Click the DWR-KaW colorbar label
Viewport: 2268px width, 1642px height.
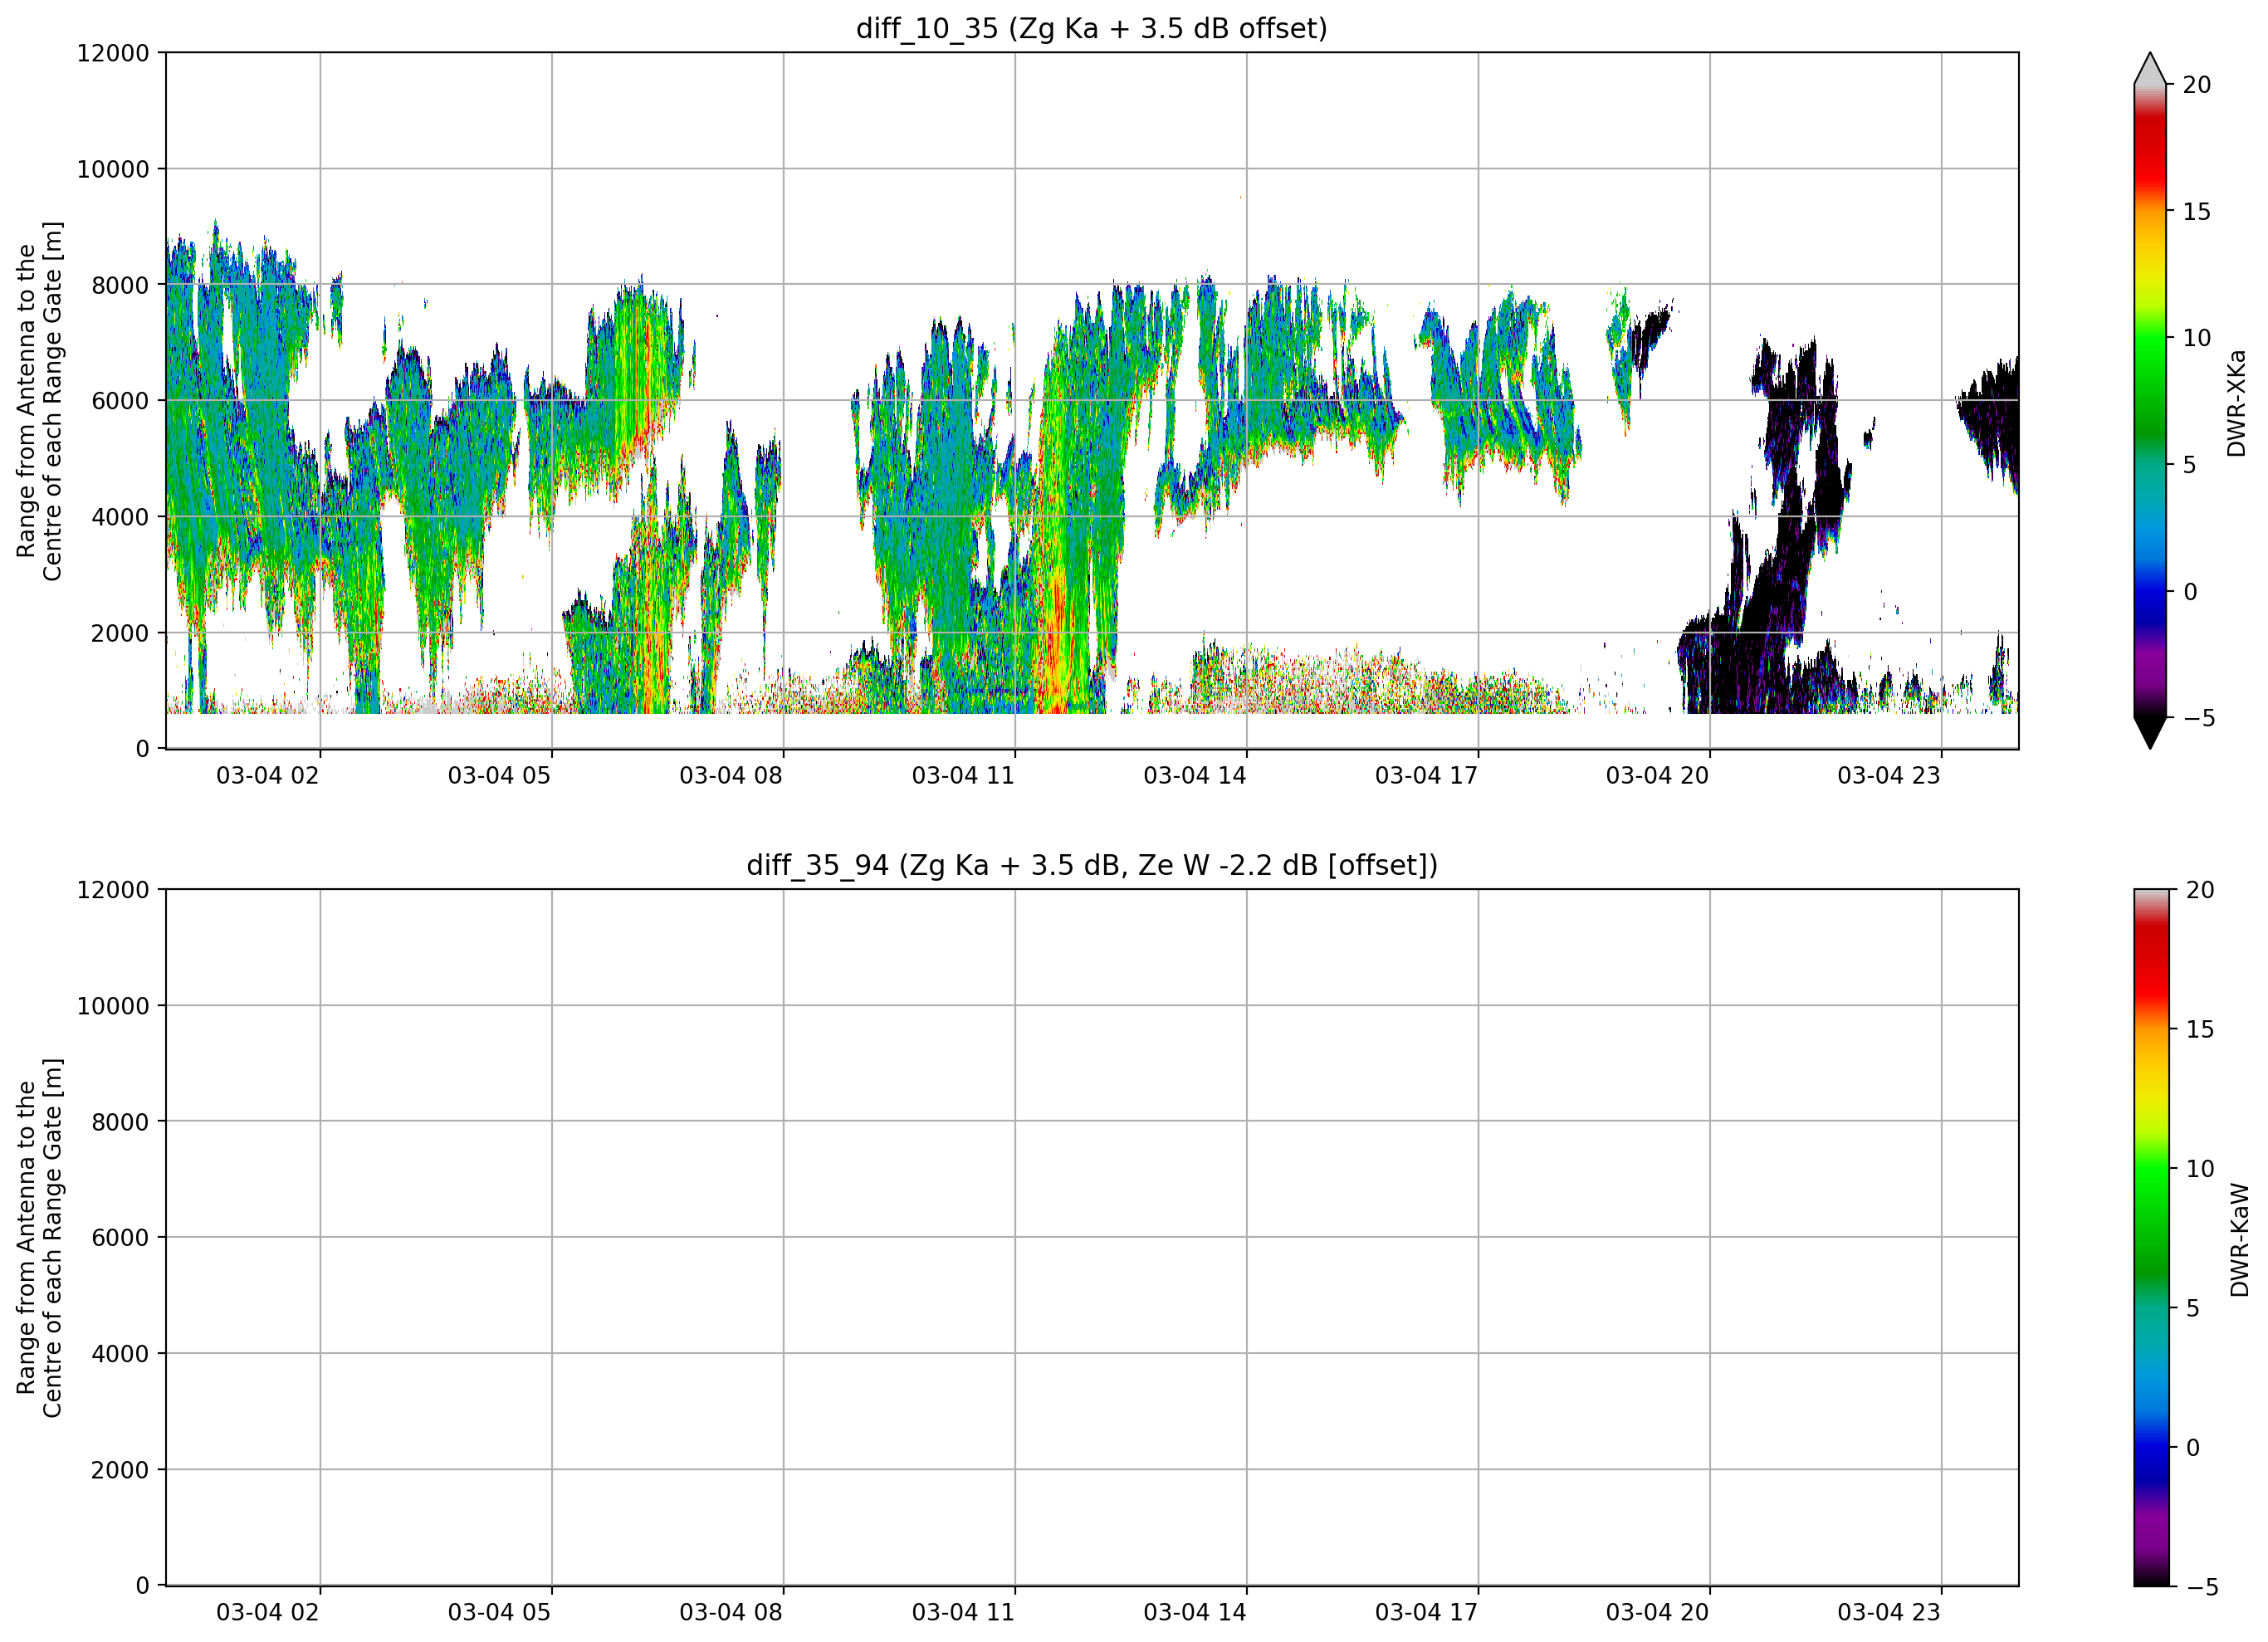click(2239, 1240)
